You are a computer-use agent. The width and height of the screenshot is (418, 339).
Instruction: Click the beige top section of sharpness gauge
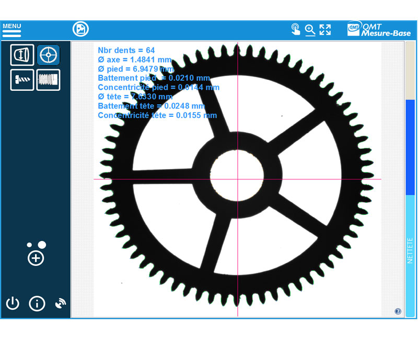[x=410, y=69]
